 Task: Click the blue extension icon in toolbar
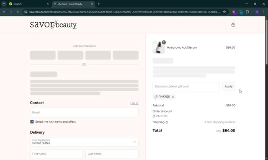coord(241,12)
